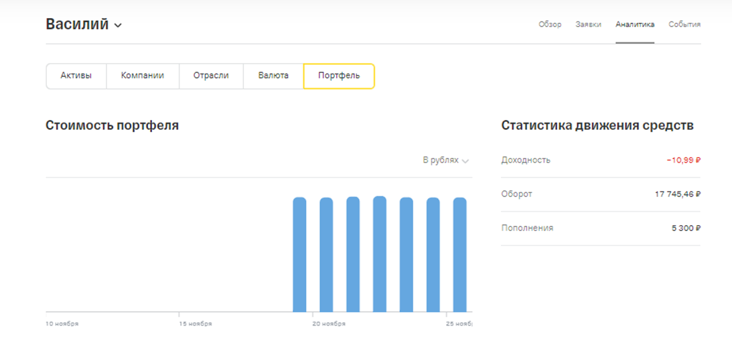Click the tallest bar in the middle of the chart

380,255
